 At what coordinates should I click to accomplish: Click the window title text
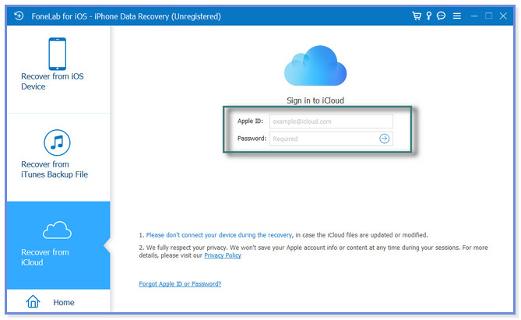126,16
